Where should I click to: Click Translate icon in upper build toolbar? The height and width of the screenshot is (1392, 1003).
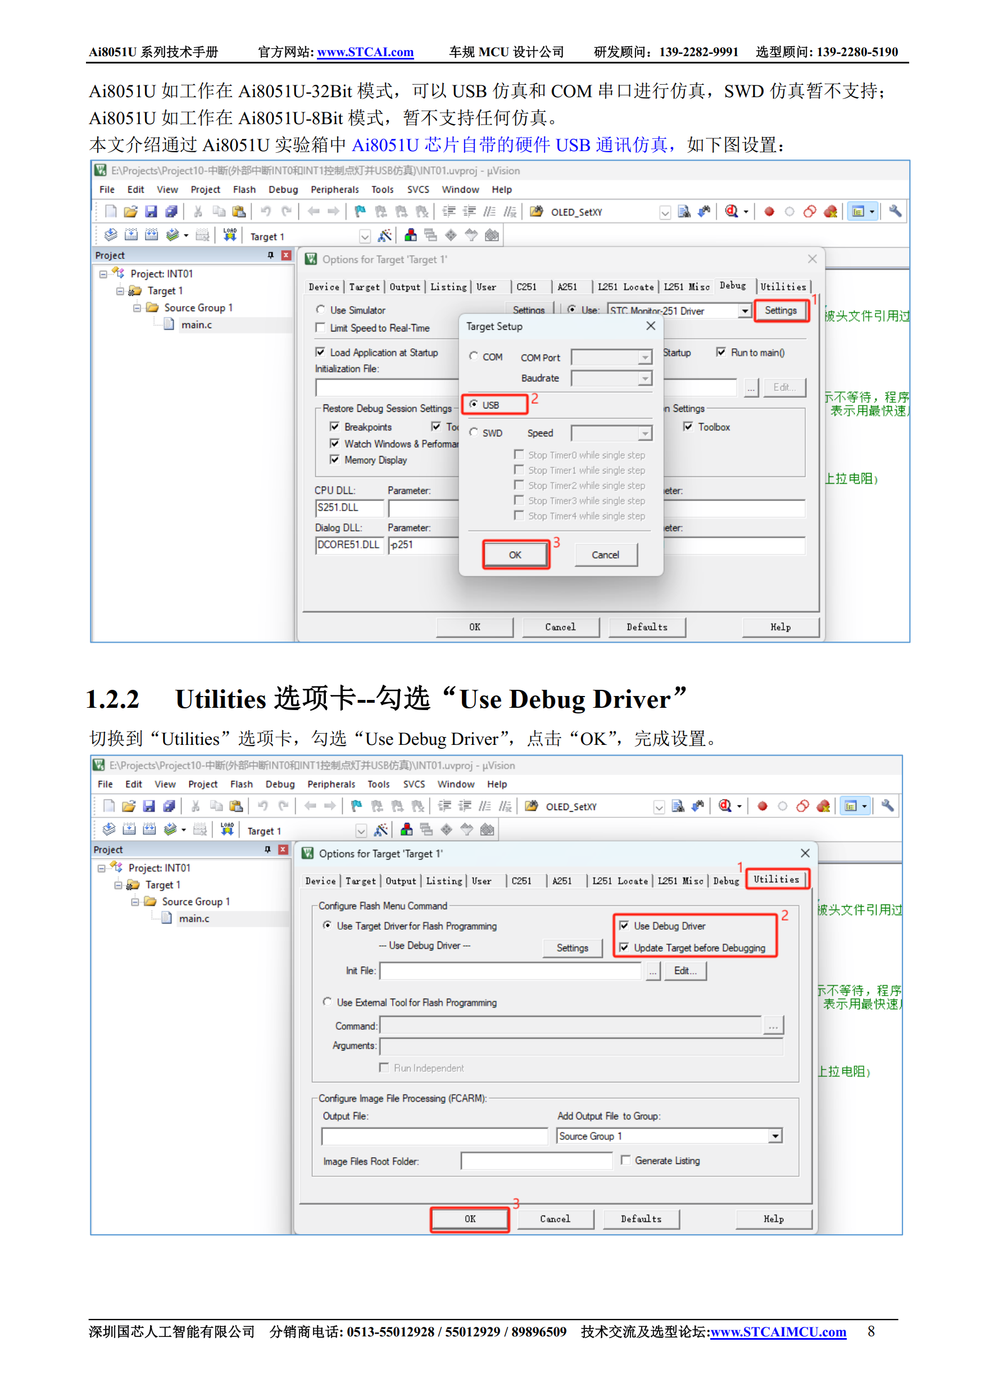click(x=111, y=235)
